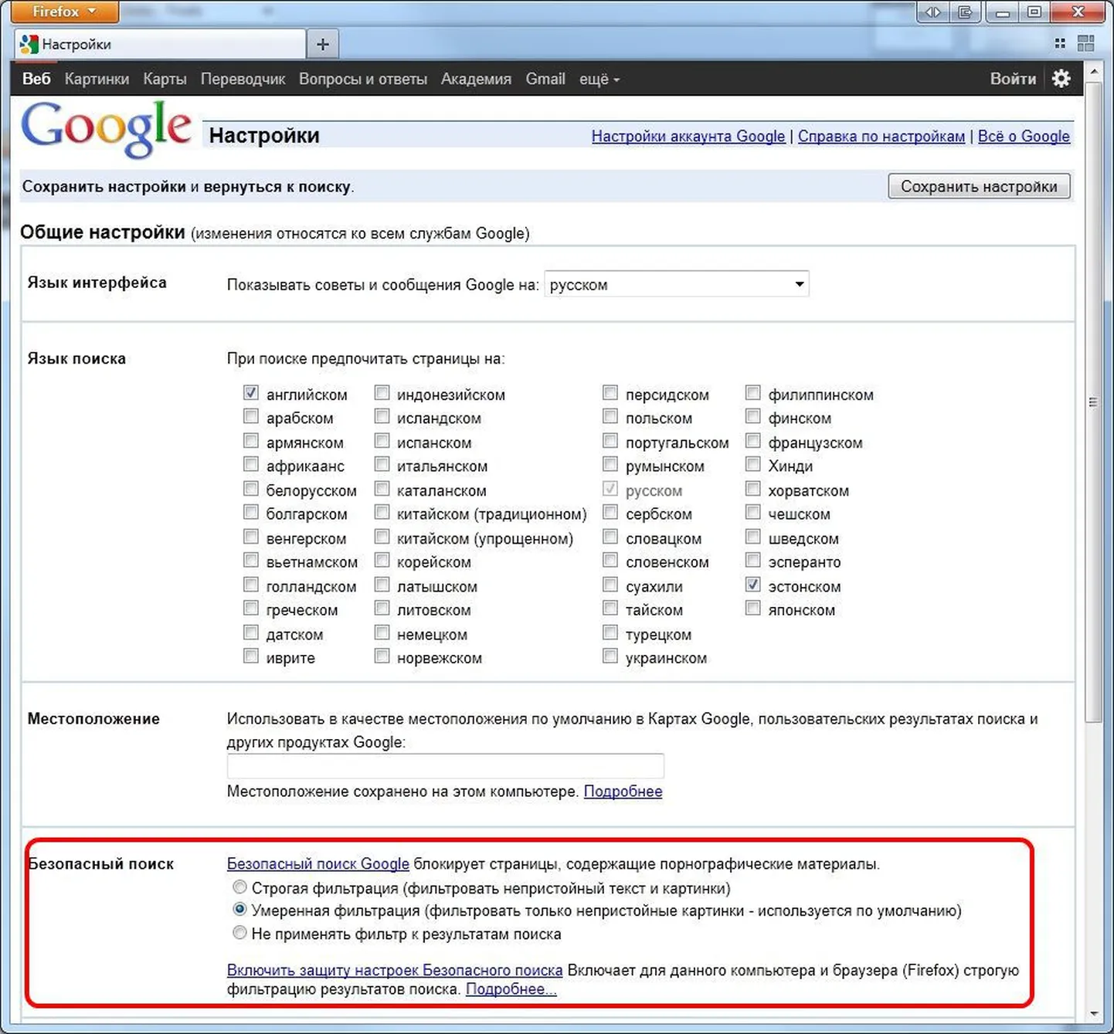The image size is (1114, 1034).
Task: Open Переводчик in Google navigation bar
Action: (243, 79)
